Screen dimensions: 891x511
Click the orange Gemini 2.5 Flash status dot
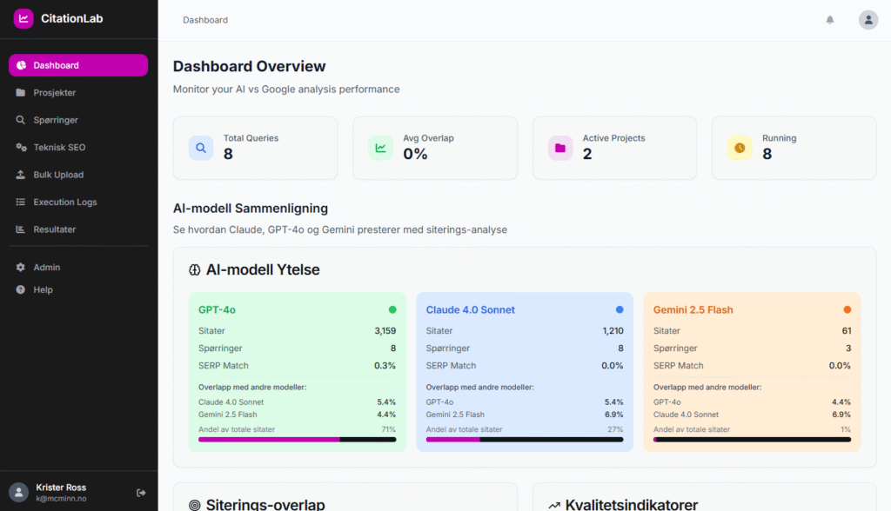[847, 309]
